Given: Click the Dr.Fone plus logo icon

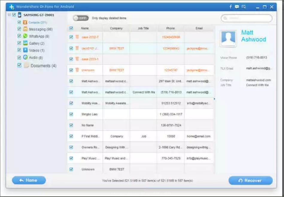Looking at the screenshot, I should point(12,7).
